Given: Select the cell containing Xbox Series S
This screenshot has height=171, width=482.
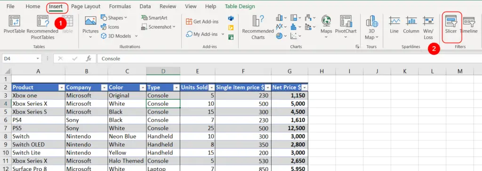Looking at the screenshot, I should (38, 112).
